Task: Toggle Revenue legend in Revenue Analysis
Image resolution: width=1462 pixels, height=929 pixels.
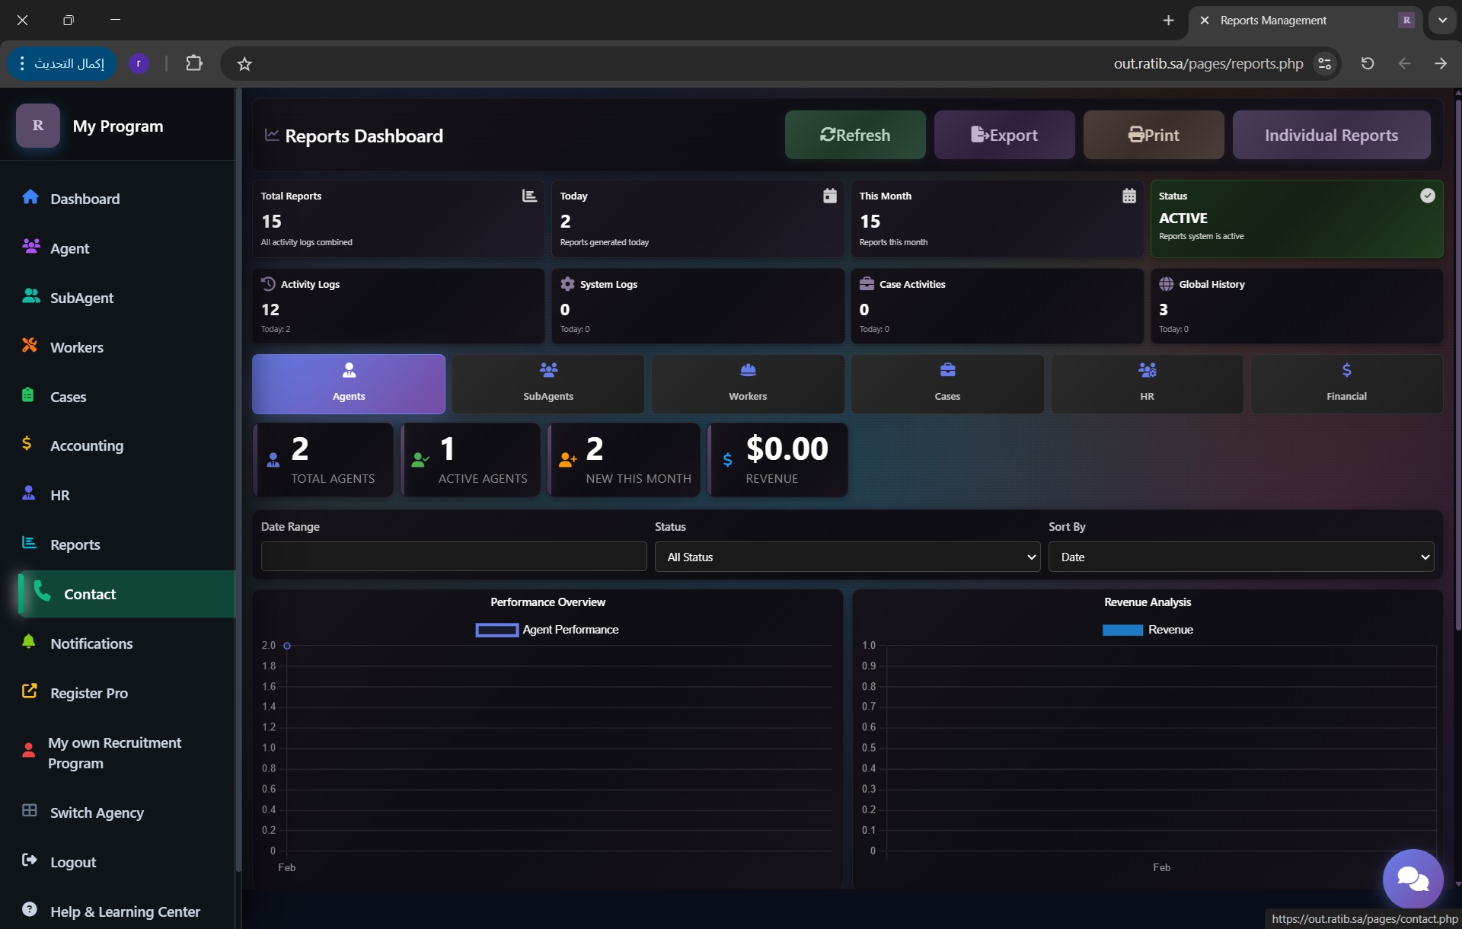Action: point(1147,630)
